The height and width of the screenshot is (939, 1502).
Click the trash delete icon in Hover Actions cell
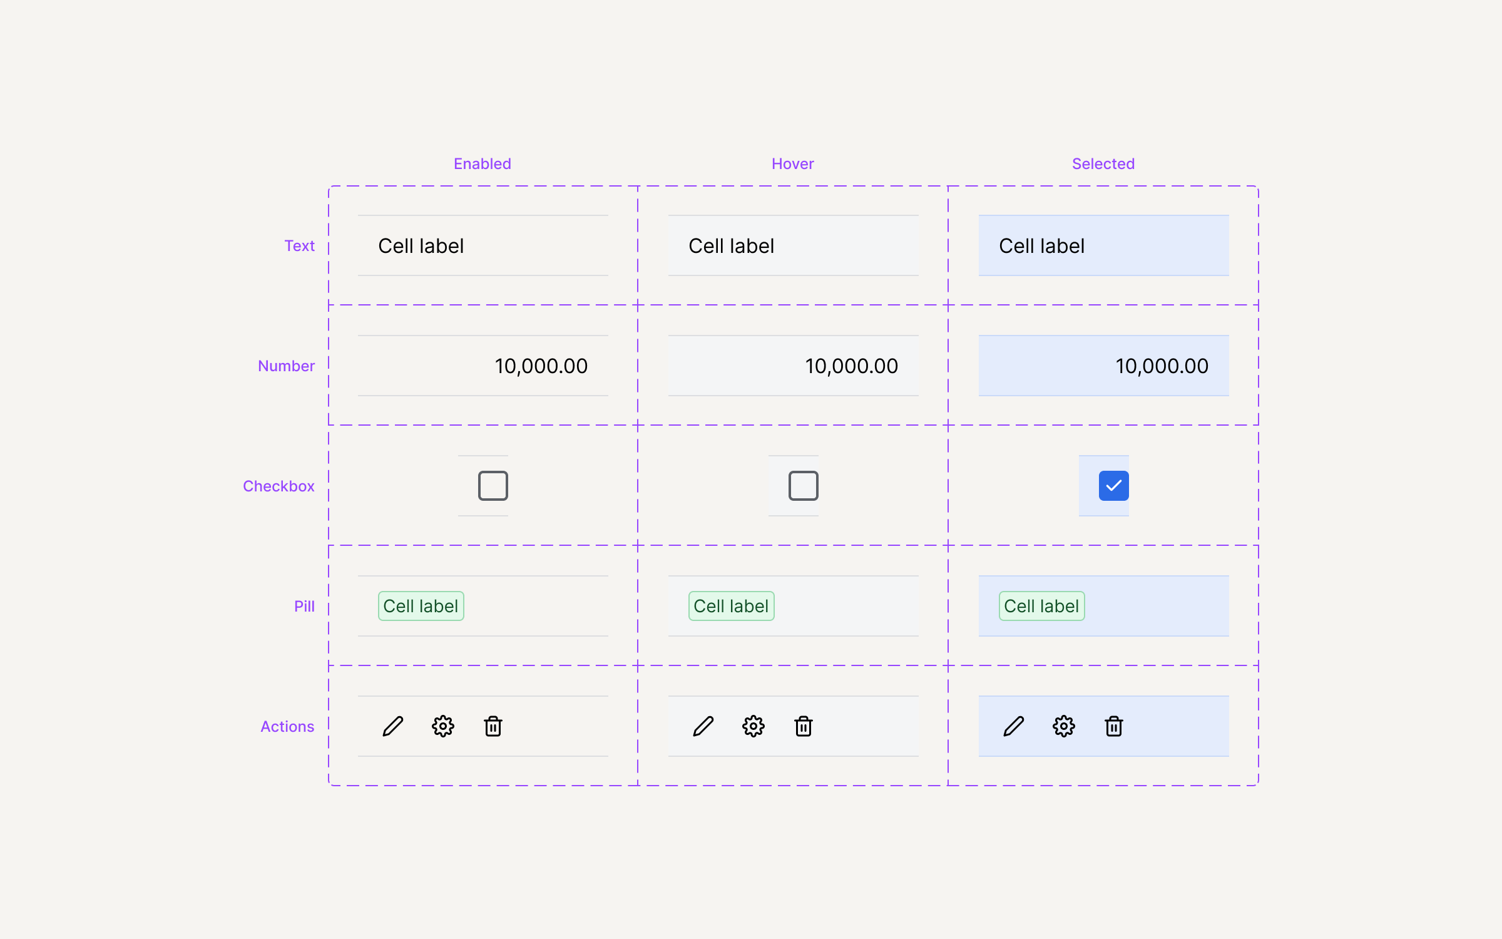click(x=804, y=726)
